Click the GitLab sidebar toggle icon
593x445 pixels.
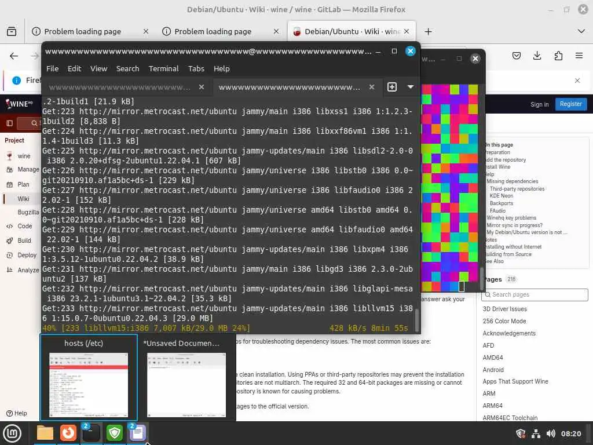tap(10, 123)
